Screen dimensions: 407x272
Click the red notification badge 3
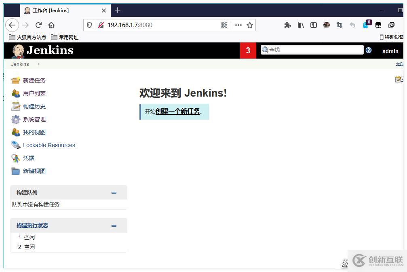[x=248, y=51]
